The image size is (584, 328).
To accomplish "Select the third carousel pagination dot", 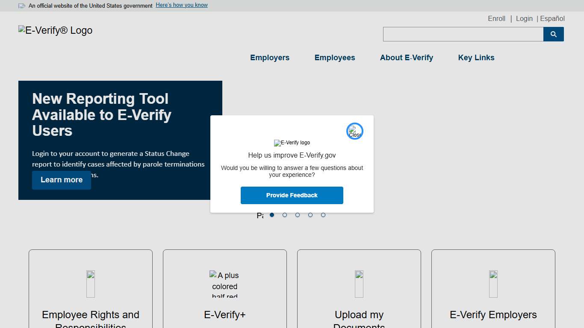I will [x=298, y=215].
